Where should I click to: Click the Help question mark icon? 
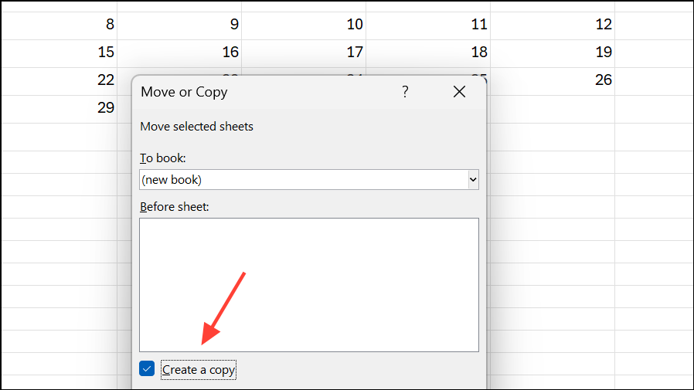(x=405, y=92)
